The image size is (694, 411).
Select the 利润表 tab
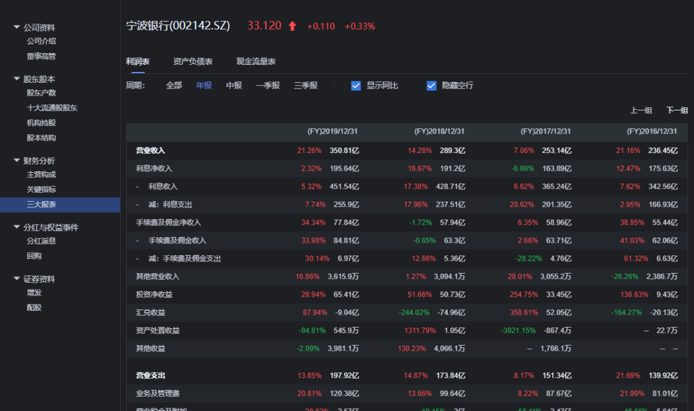coord(138,62)
